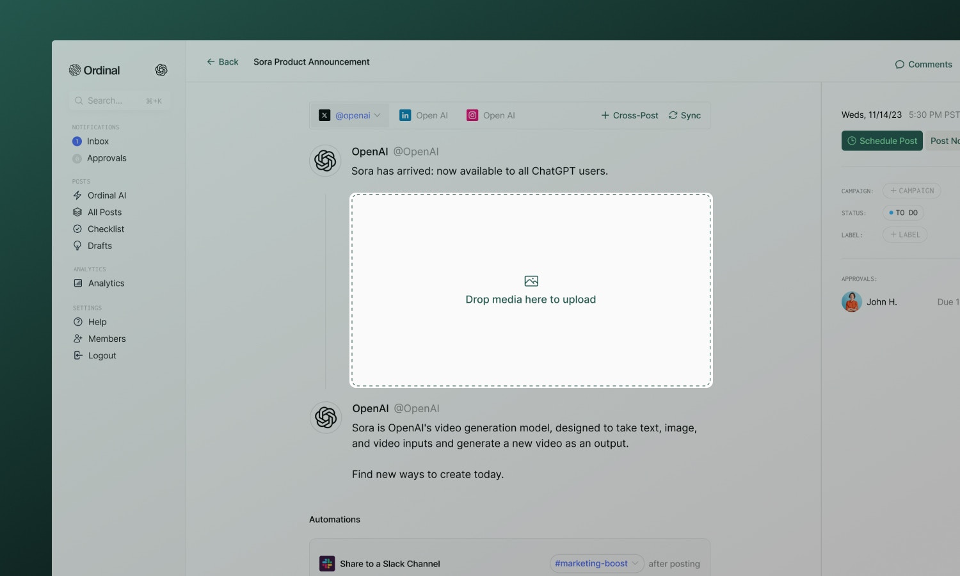Open Approvals in the sidebar

coord(99,158)
